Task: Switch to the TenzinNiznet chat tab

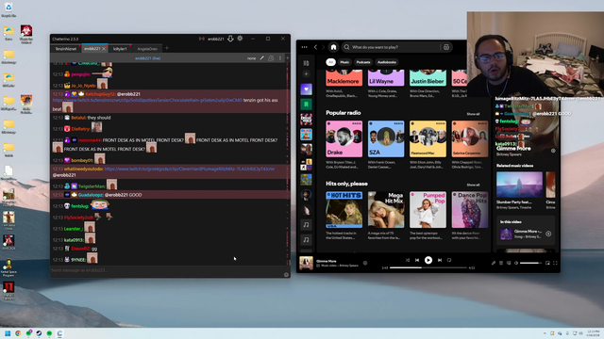Action: pyautogui.click(x=65, y=49)
